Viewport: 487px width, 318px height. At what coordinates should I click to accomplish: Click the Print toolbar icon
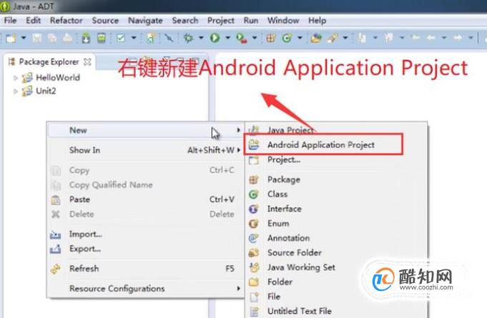coord(67,38)
